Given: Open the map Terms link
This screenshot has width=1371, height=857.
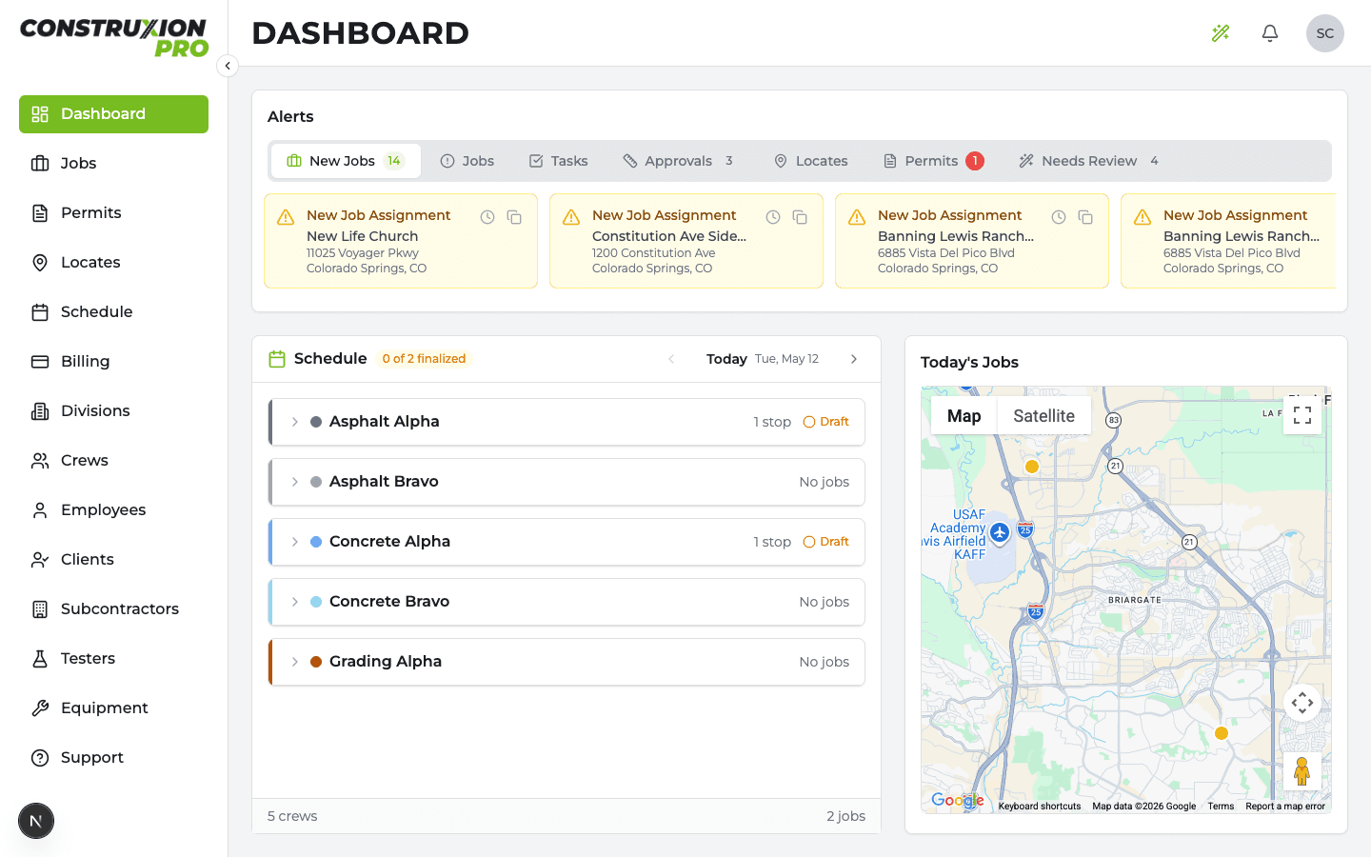Looking at the screenshot, I should [x=1221, y=807].
